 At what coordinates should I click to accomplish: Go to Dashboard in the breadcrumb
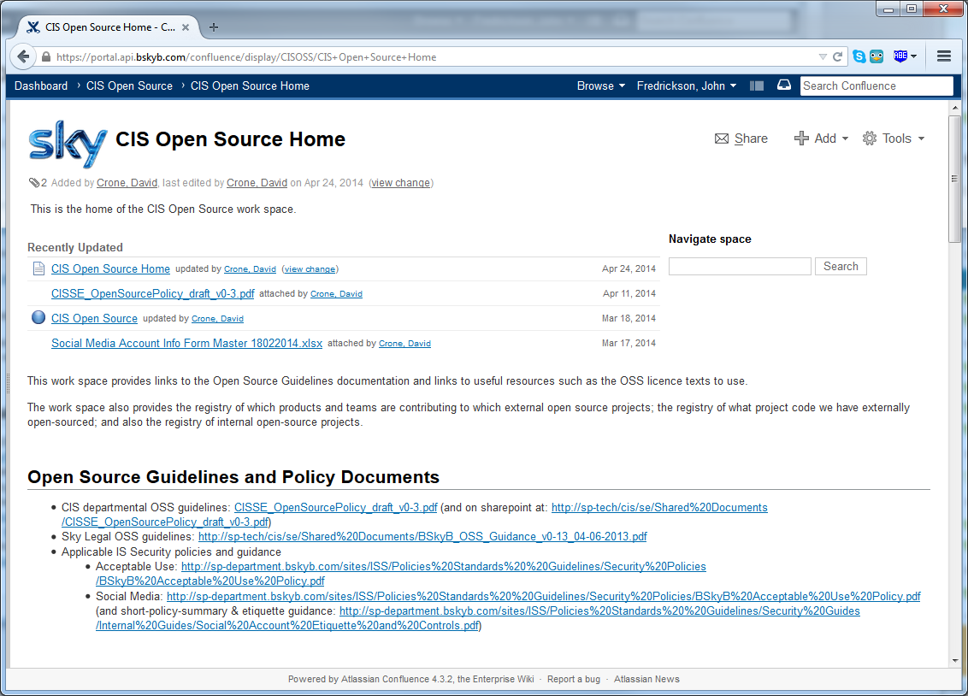click(x=41, y=86)
